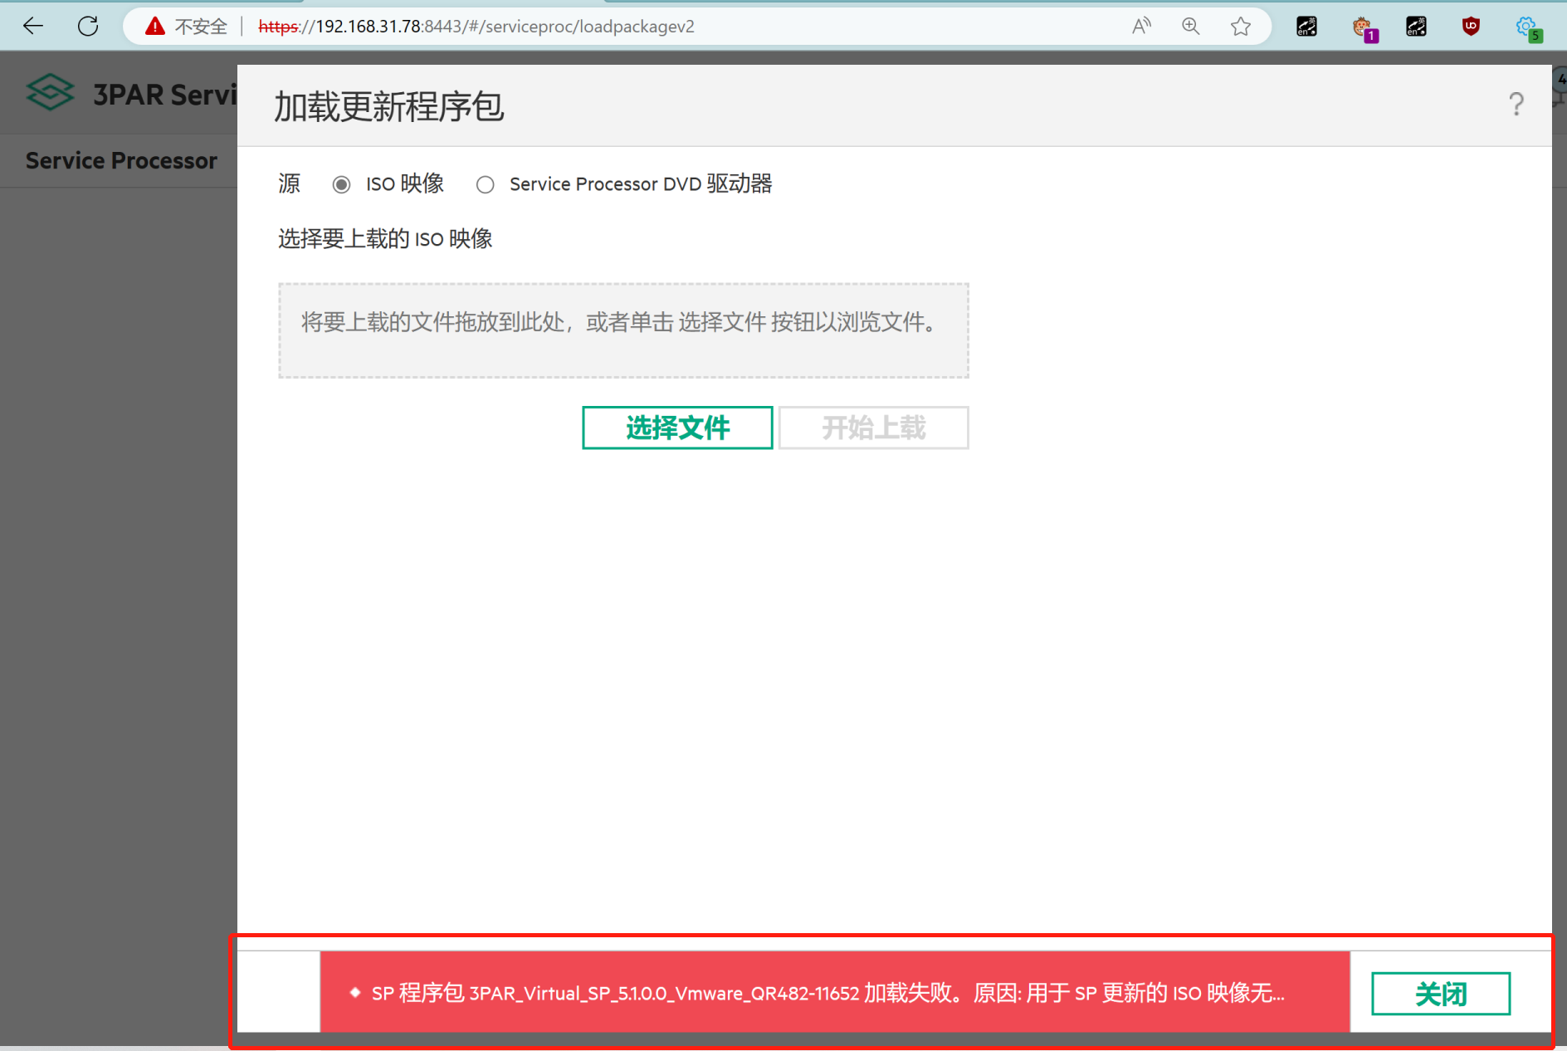Click the file drop zone for ISO upload

coord(623,330)
